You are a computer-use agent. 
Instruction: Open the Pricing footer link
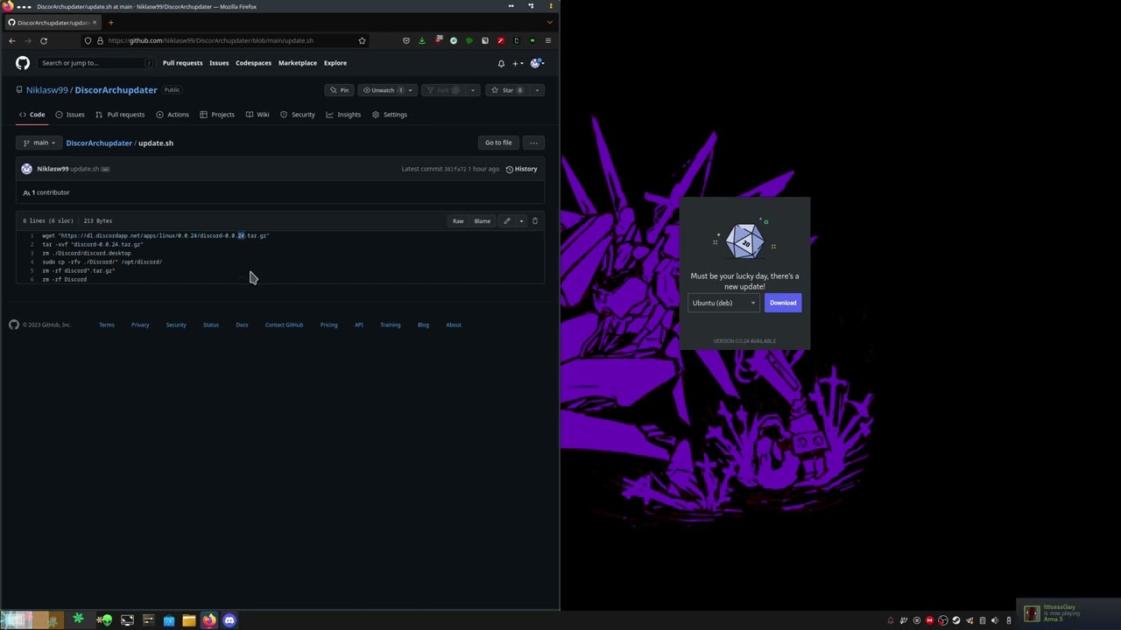point(328,325)
